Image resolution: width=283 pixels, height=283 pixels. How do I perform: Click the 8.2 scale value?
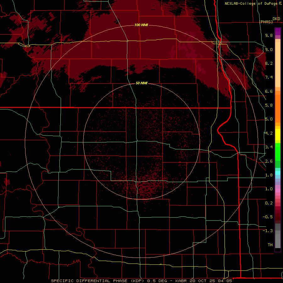point(269,63)
